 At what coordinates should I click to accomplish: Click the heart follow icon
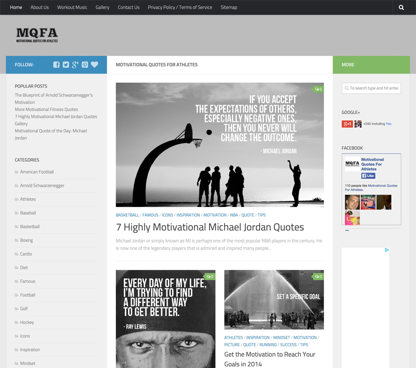(x=94, y=65)
